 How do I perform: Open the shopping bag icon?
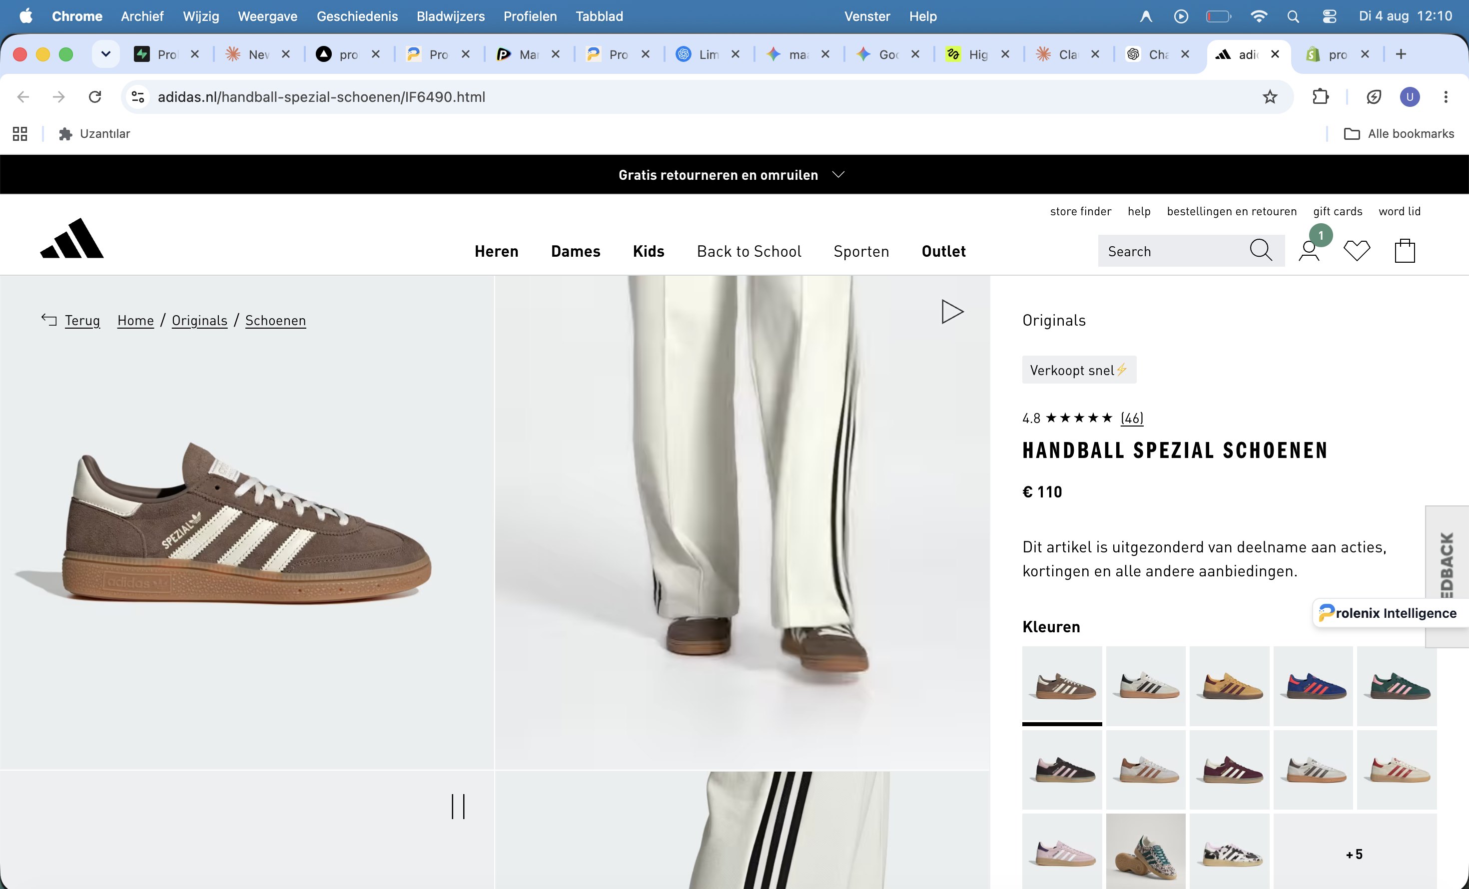[x=1405, y=250]
